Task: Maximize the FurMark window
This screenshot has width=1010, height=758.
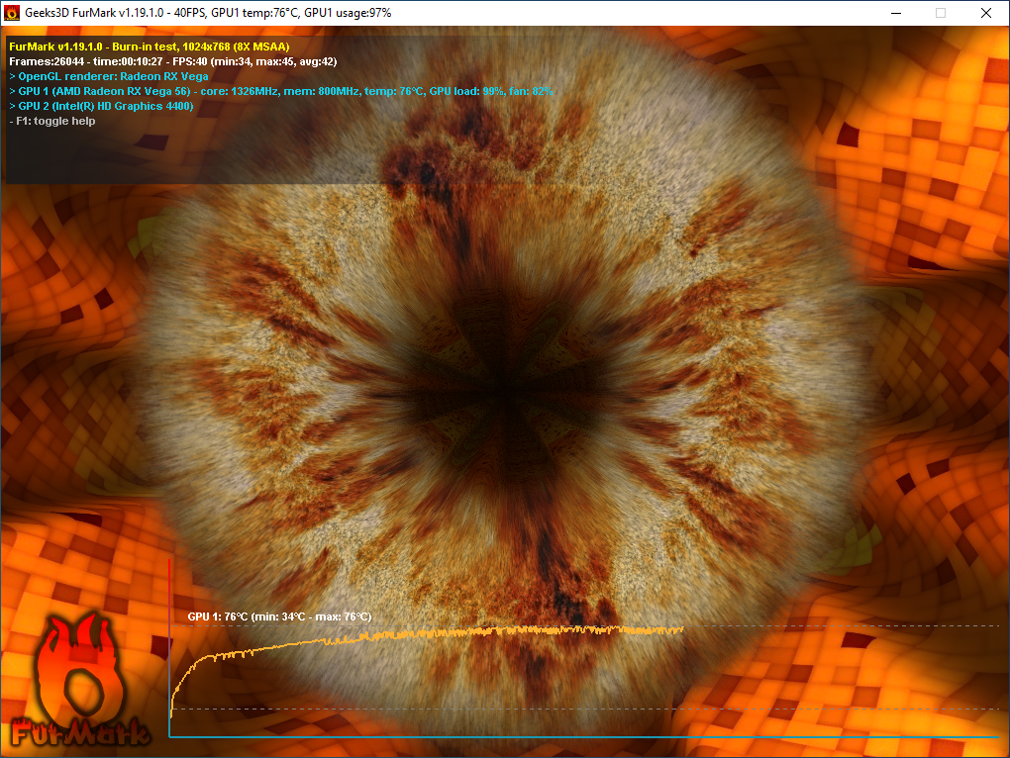Action: pyautogui.click(x=941, y=13)
